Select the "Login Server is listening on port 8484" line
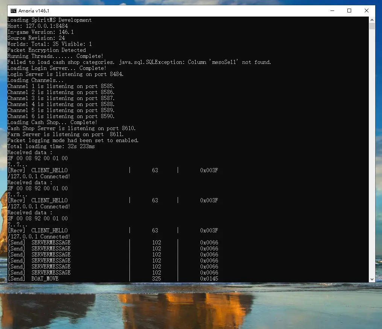 pyautogui.click(x=65, y=74)
